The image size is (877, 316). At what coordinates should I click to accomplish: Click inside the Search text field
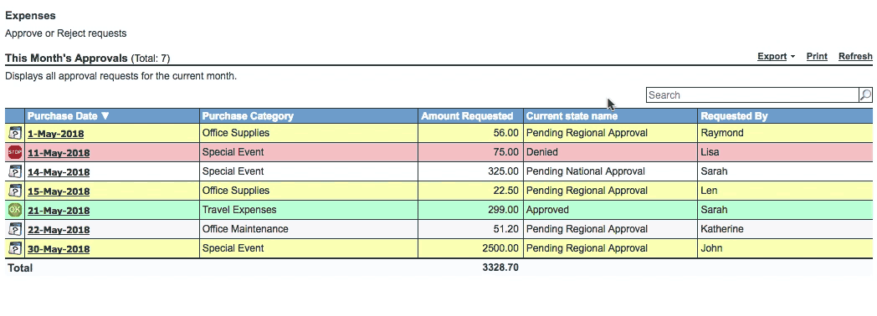pyautogui.click(x=752, y=95)
